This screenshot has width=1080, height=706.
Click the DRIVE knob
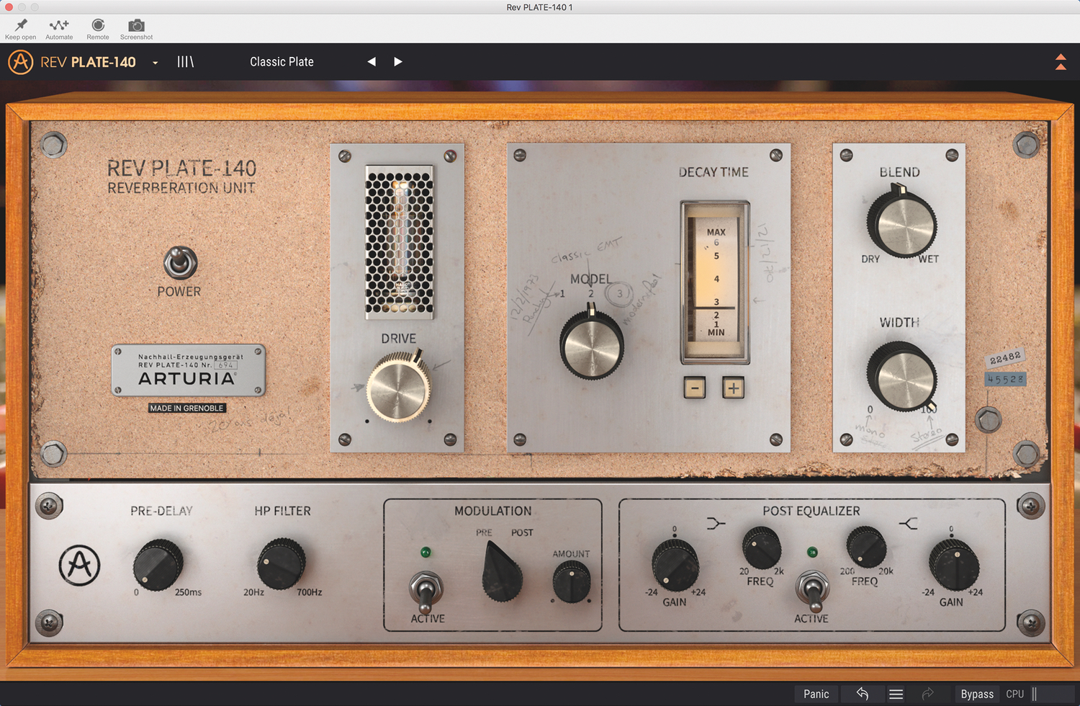point(398,388)
